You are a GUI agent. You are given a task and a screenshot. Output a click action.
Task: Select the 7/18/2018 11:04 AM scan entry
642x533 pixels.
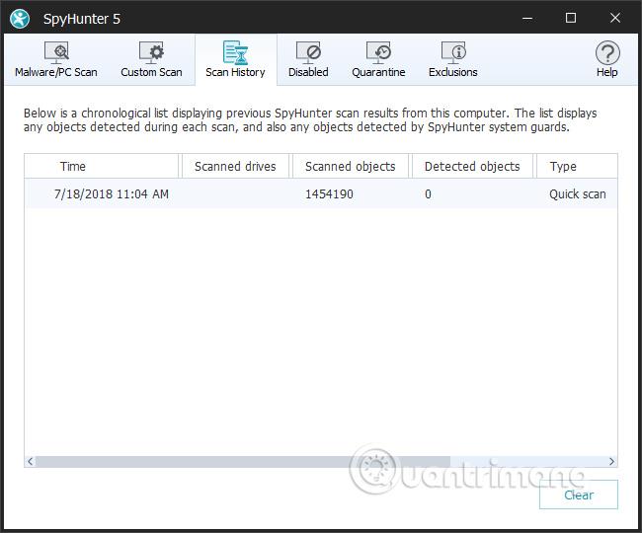[321, 193]
